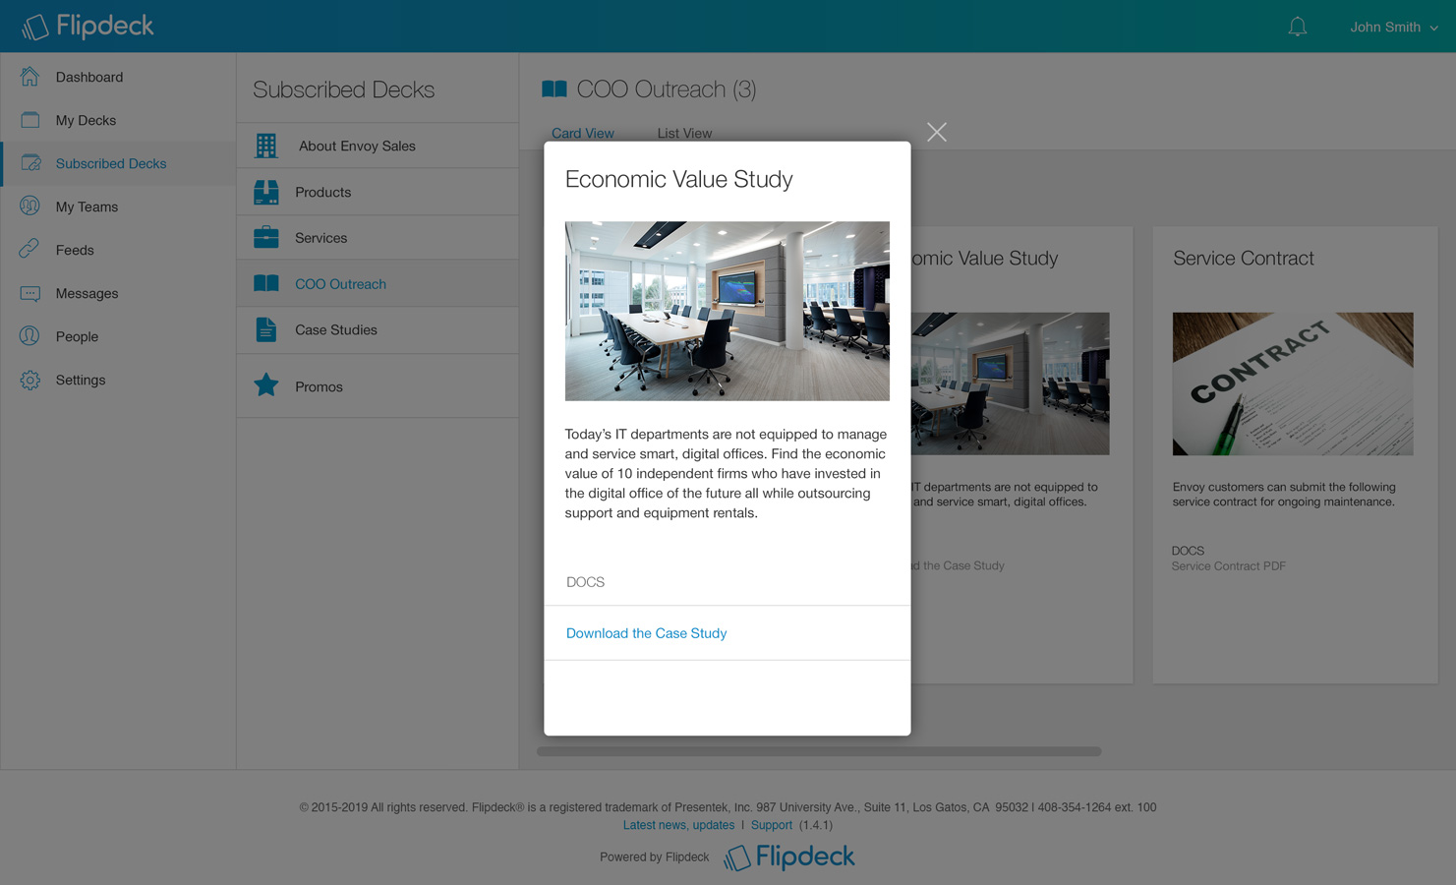Click the Economic Value Study popup title
This screenshot has width=1456, height=885.
(679, 179)
